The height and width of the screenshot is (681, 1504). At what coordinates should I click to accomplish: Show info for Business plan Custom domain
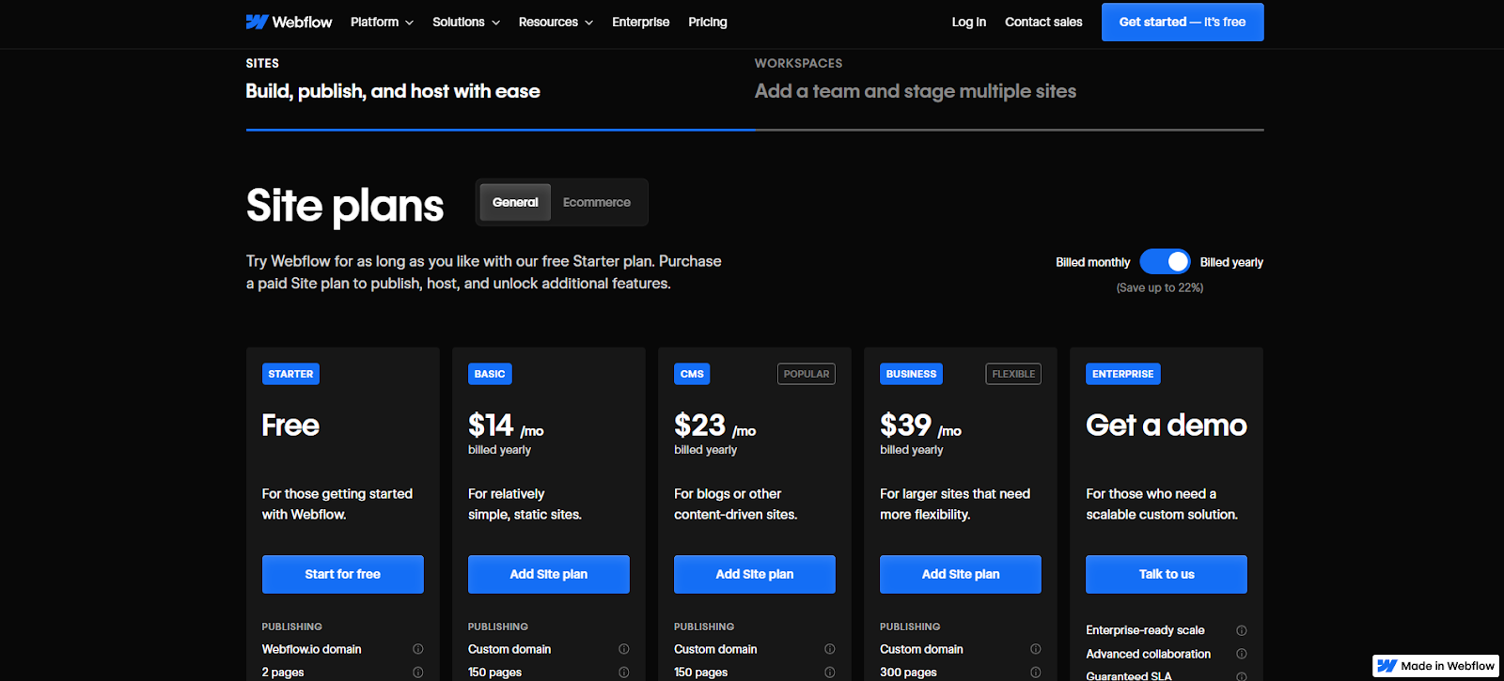[x=1036, y=649]
